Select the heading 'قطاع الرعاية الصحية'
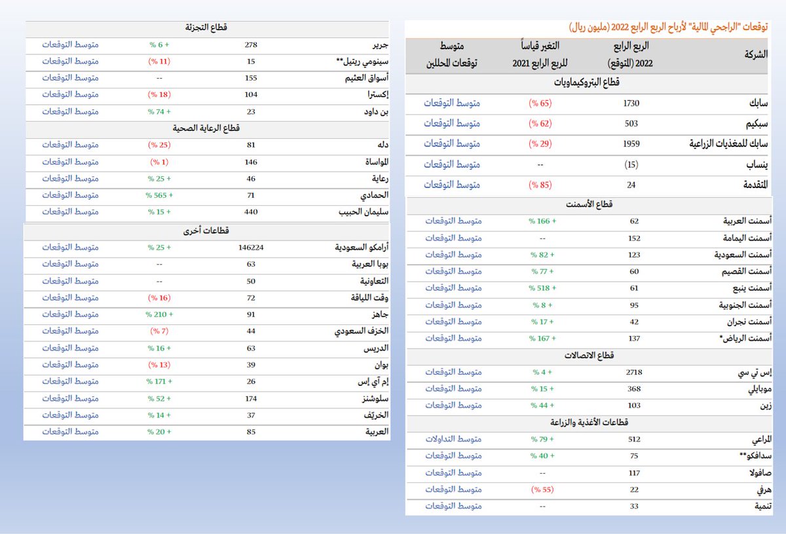The width and height of the screenshot is (786, 534). pyautogui.click(x=206, y=128)
